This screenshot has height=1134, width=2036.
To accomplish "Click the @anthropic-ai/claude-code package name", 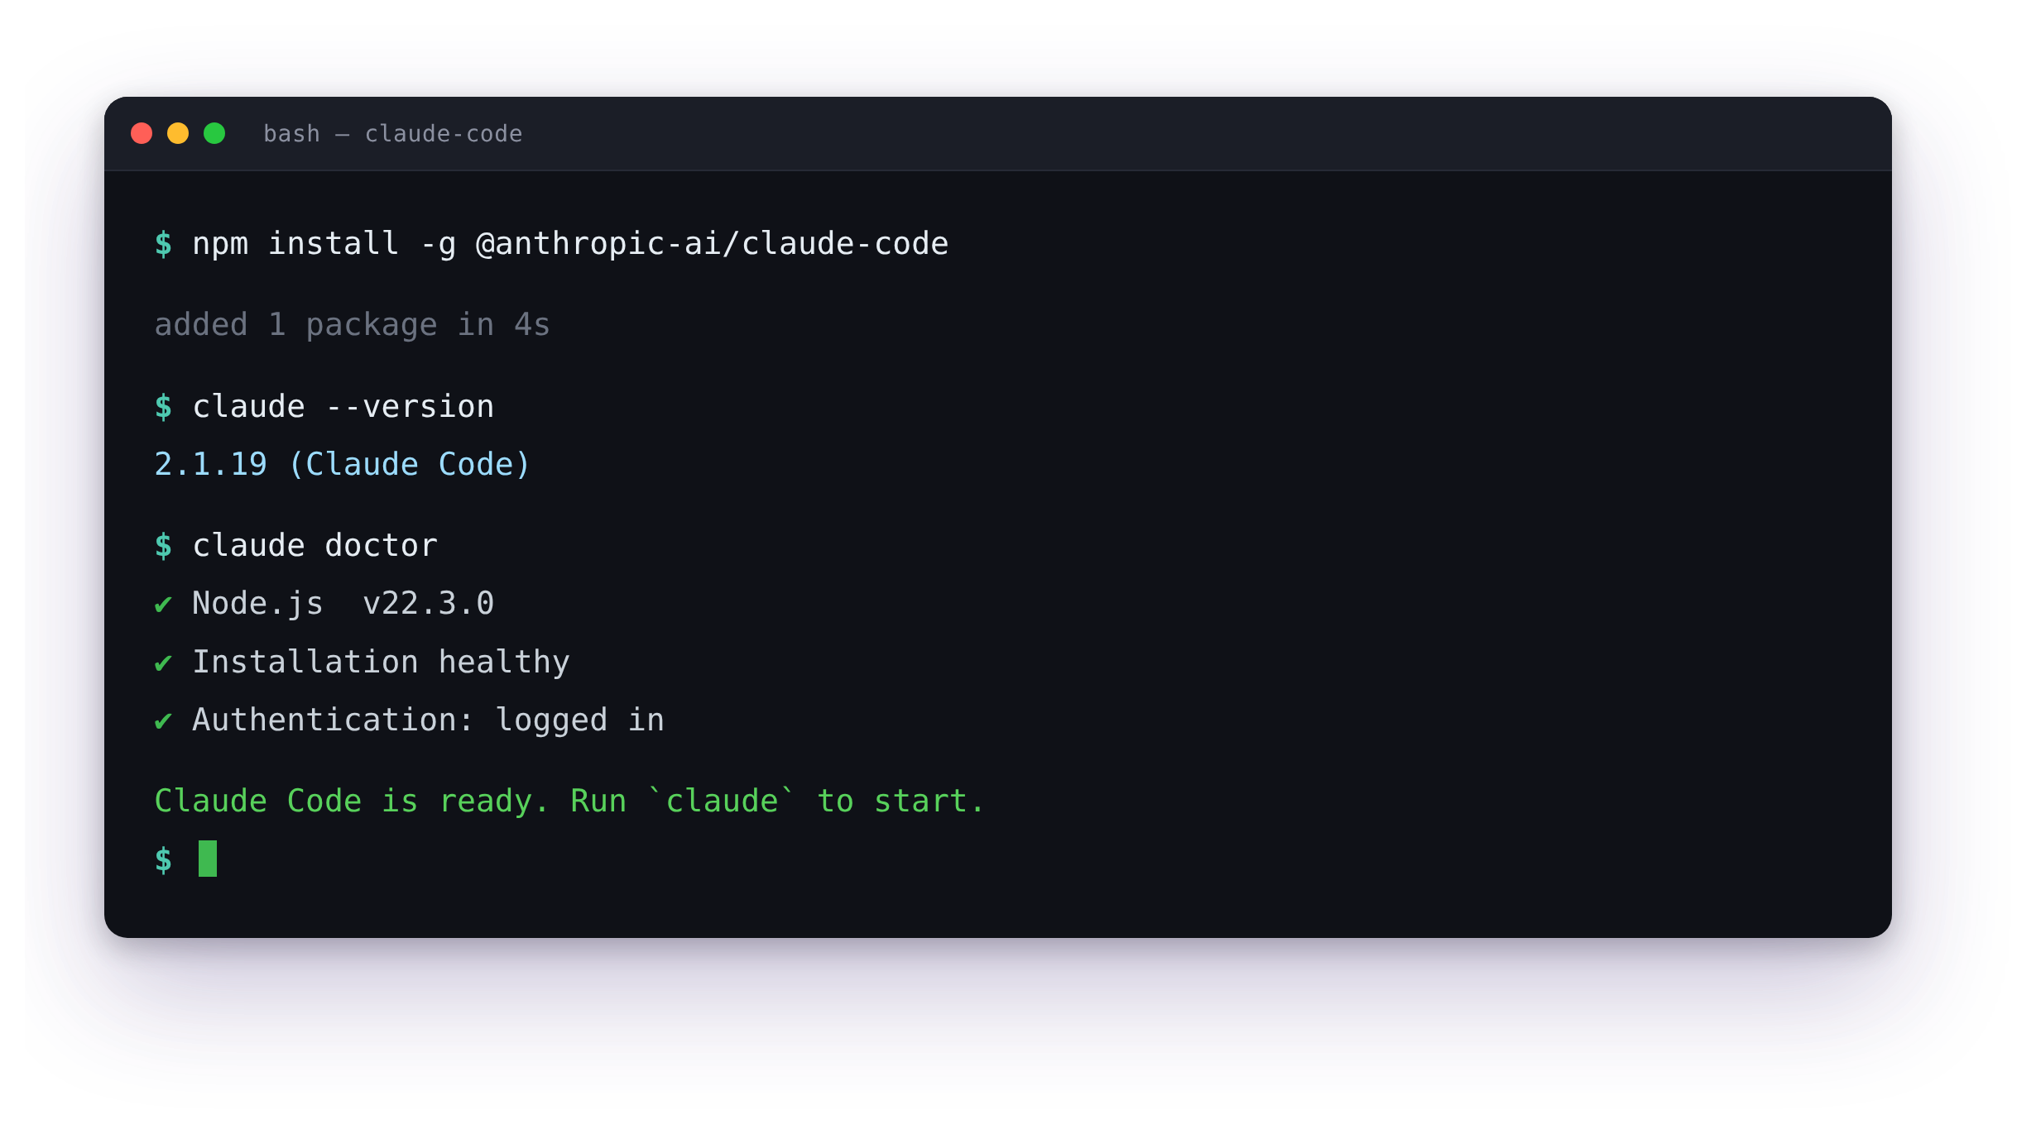I will [713, 244].
